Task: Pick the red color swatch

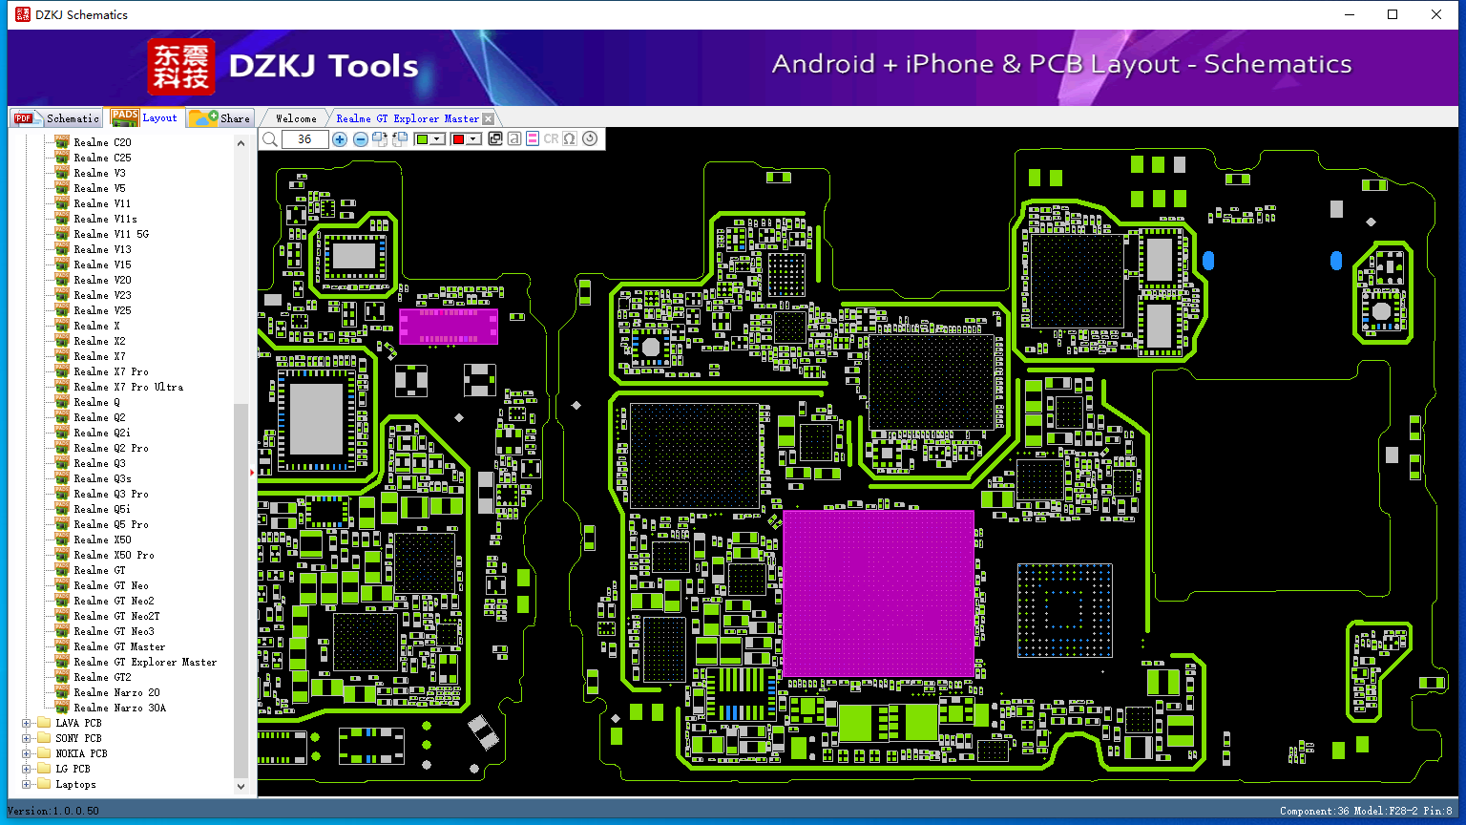Action: [458, 139]
